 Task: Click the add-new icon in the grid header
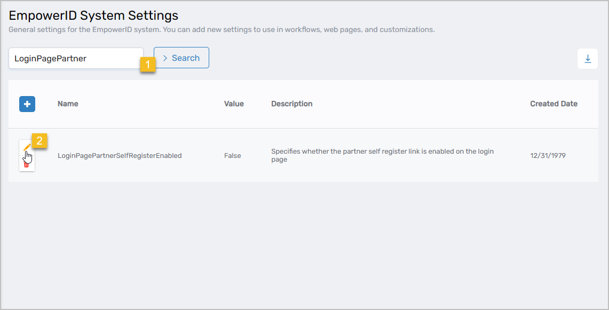27,104
